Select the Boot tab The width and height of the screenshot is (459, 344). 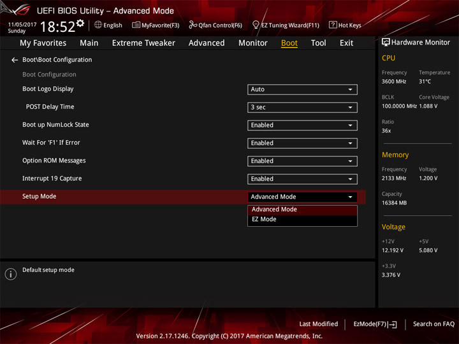point(289,43)
